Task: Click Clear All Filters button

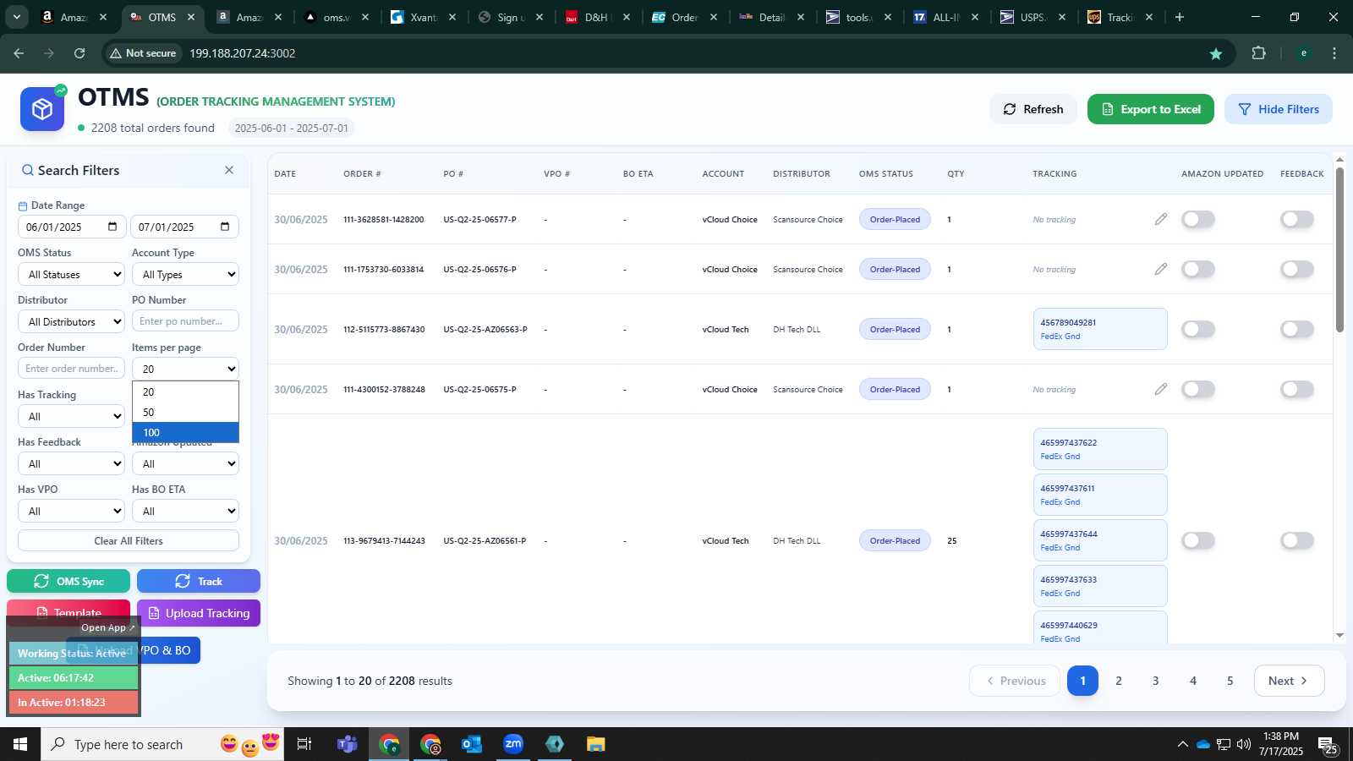Action: coord(129,540)
